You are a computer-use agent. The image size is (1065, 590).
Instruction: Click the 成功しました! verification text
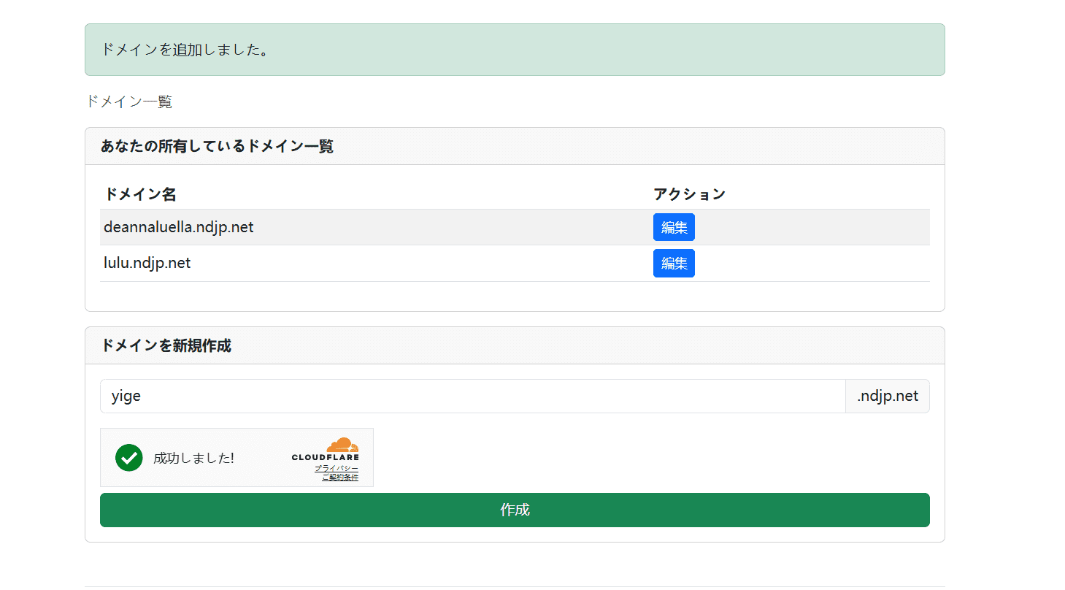[x=193, y=459]
